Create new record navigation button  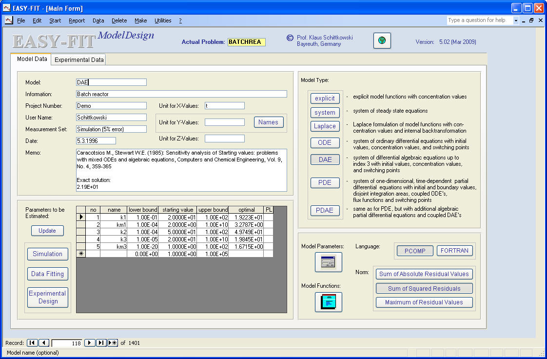tap(113, 343)
